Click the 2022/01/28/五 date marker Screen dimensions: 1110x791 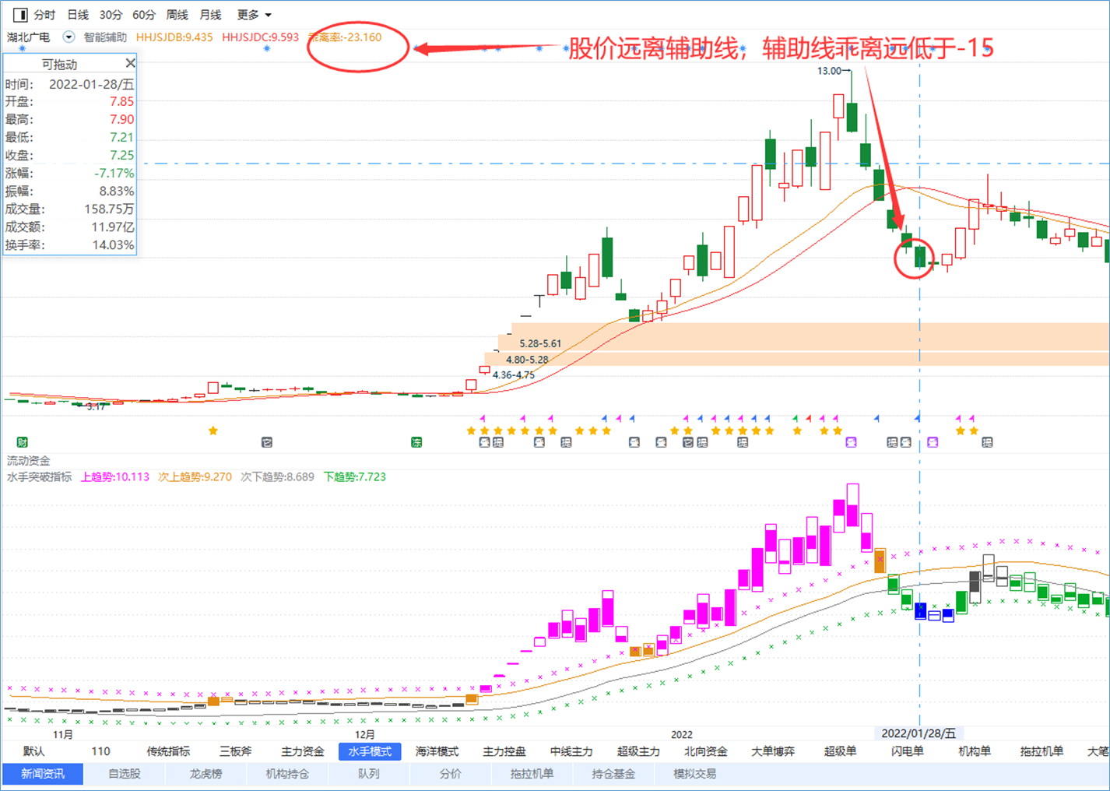click(x=919, y=733)
